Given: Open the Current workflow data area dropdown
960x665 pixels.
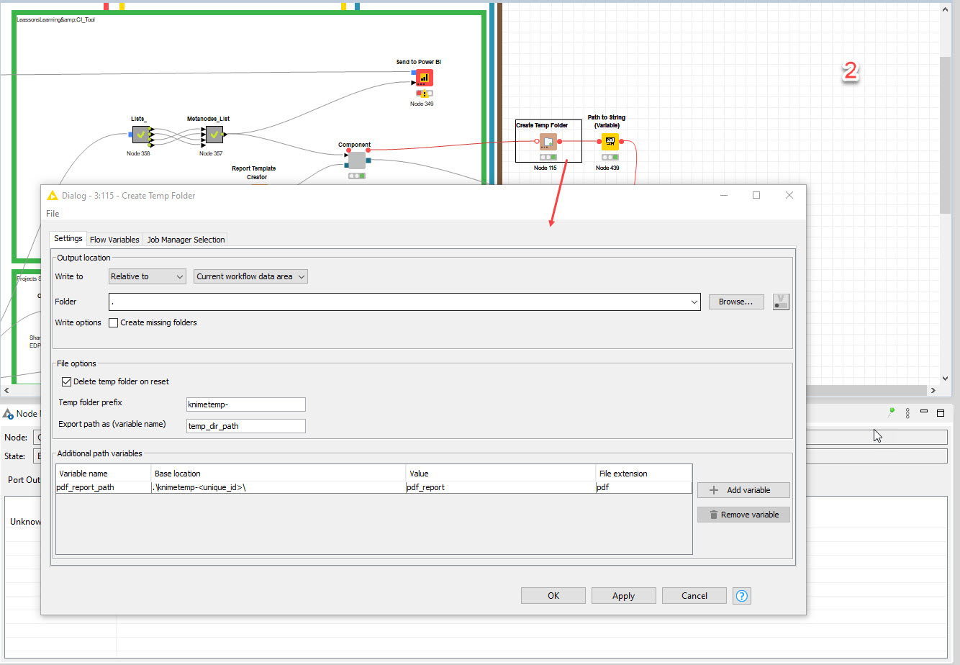Looking at the screenshot, I should 250,276.
